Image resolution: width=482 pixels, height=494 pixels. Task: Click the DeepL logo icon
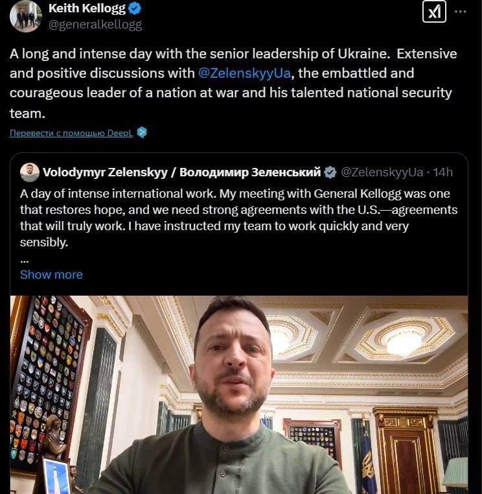[143, 132]
